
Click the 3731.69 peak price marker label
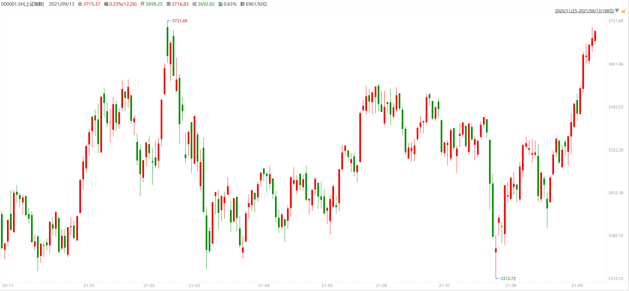pos(180,21)
